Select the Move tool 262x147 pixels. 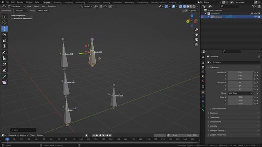[5, 29]
